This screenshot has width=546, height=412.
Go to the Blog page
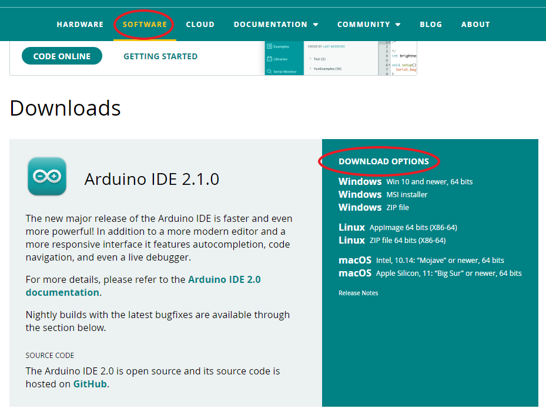tap(431, 24)
